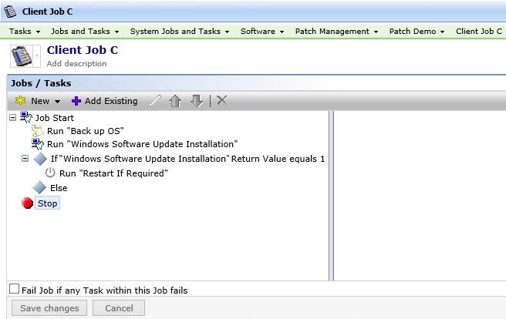Click the blue diamond Else icon
Image resolution: width=506 pixels, height=319 pixels.
tap(39, 187)
